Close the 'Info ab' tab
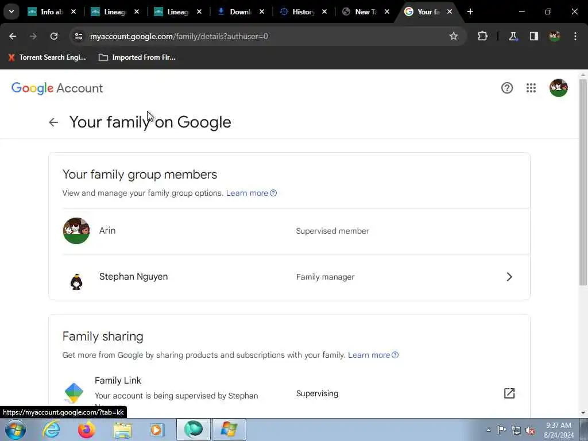 (73, 12)
